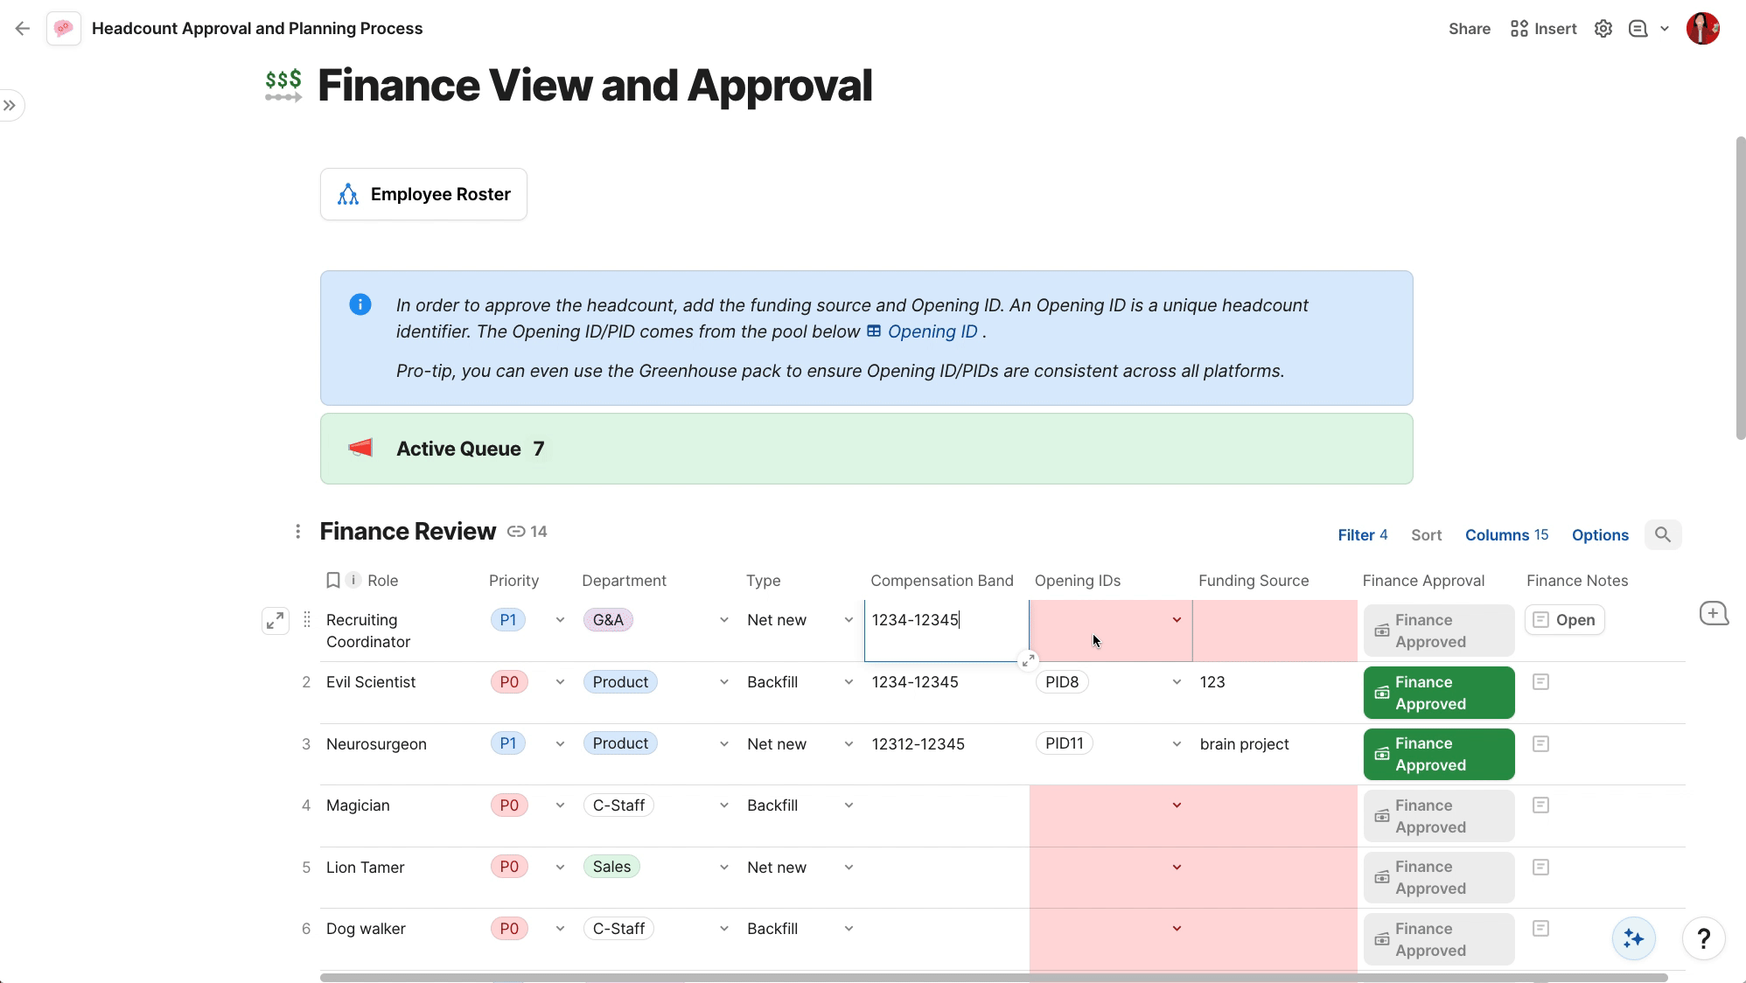Viewport: 1746px width, 983px height.
Task: Select the Finance Review section header
Action: click(x=407, y=531)
